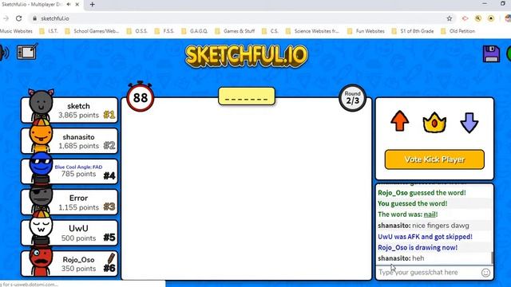Open the Music Websites bookmark folder
This screenshot has width=511, height=287.
[x=16, y=31]
